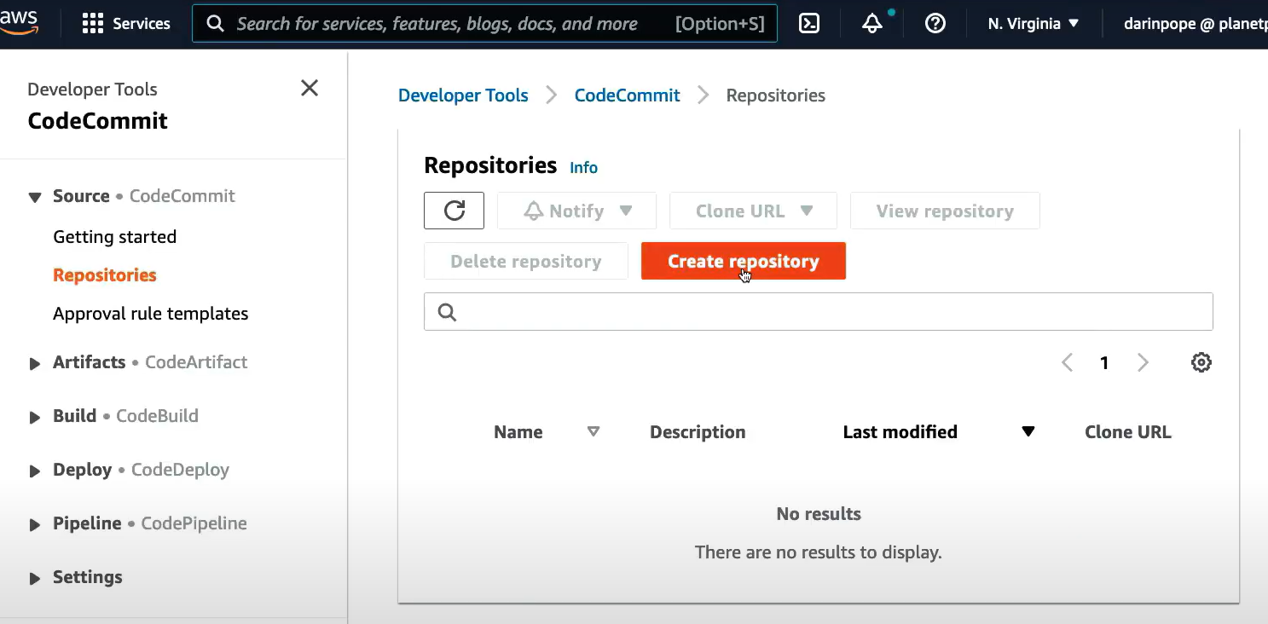1268x624 pixels.
Task: Click page number 1 in pagination
Action: [x=1104, y=363]
